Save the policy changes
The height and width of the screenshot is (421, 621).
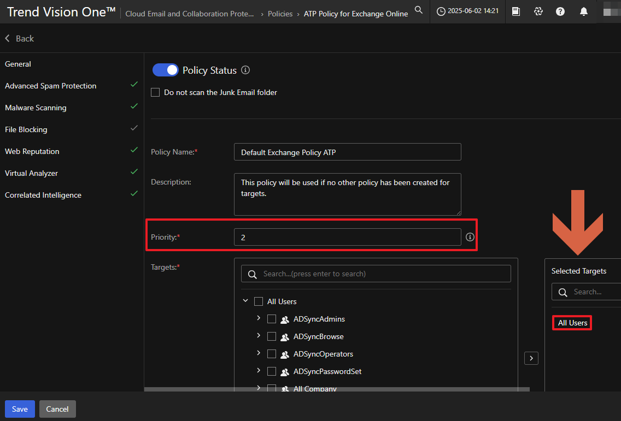20,409
